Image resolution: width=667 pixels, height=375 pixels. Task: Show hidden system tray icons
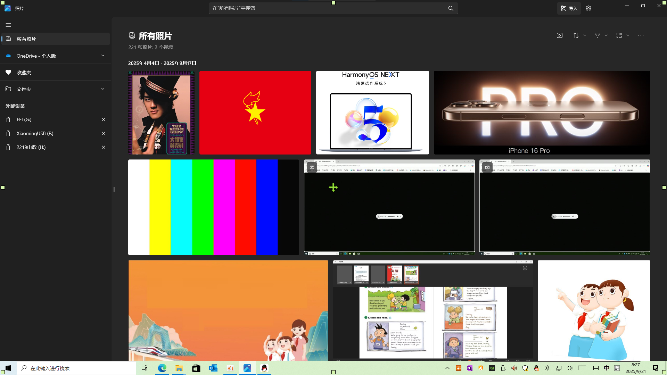(447, 368)
